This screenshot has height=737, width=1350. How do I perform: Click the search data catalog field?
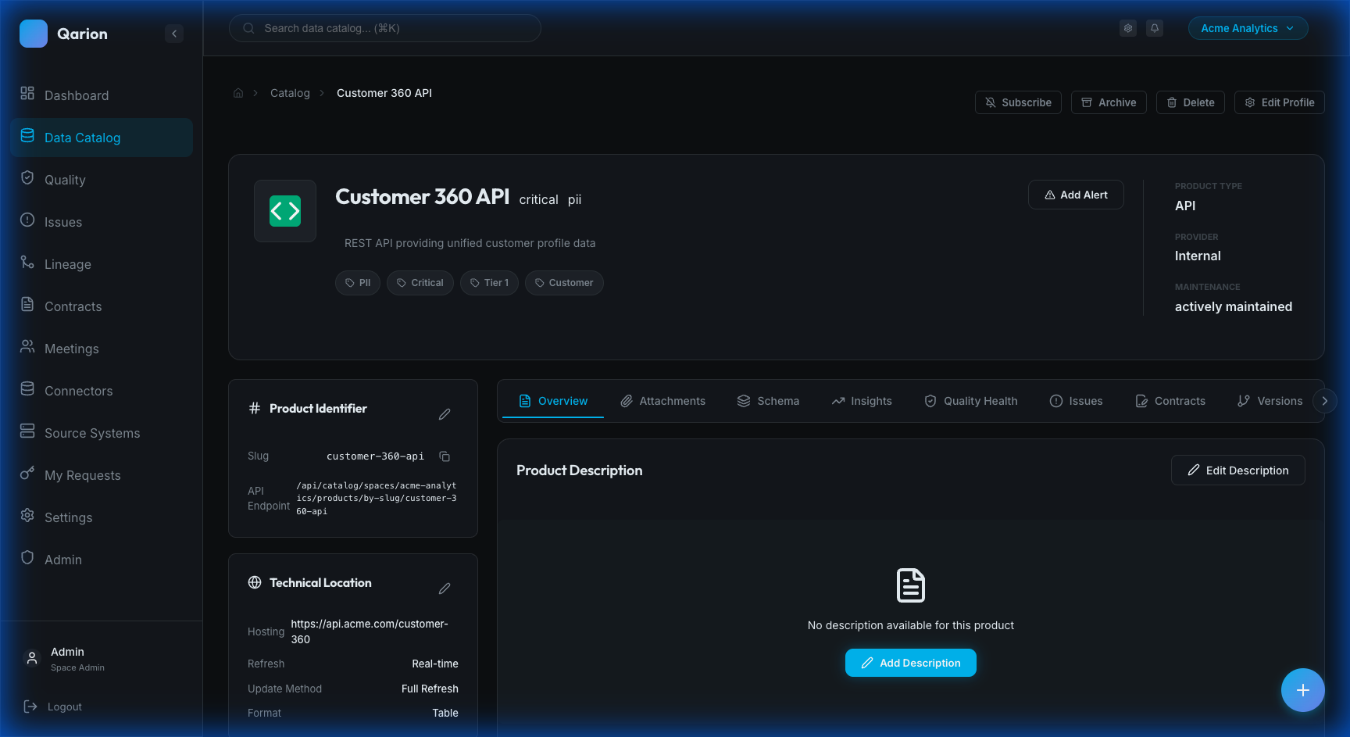[385, 28]
